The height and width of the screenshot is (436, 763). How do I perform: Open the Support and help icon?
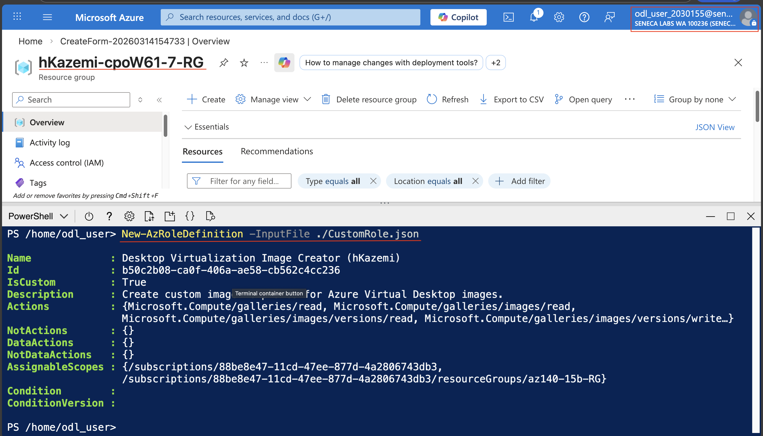coord(584,17)
